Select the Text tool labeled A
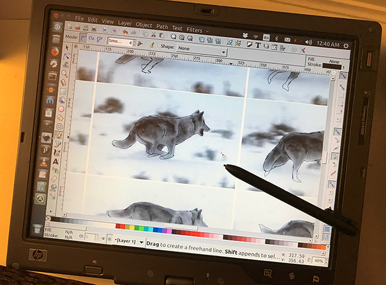 56,161
